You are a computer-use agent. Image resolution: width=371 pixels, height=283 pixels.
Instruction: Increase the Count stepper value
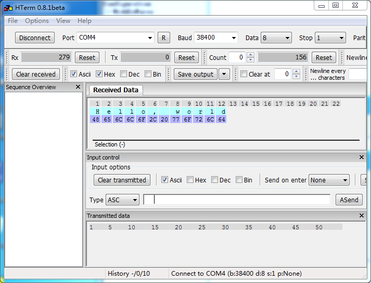pos(250,55)
